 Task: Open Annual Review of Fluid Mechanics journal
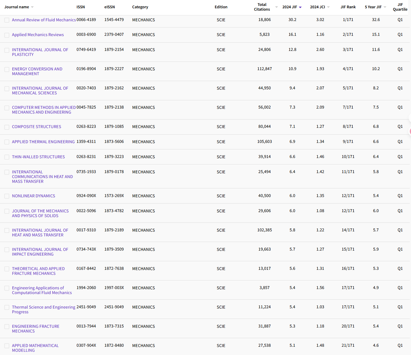(44, 20)
